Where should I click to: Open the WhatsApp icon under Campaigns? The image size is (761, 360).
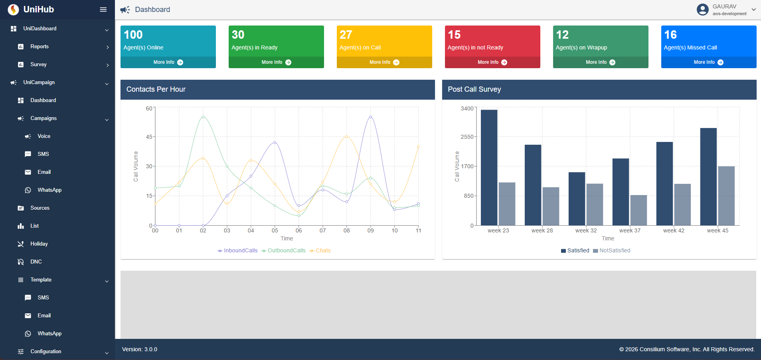[28, 190]
